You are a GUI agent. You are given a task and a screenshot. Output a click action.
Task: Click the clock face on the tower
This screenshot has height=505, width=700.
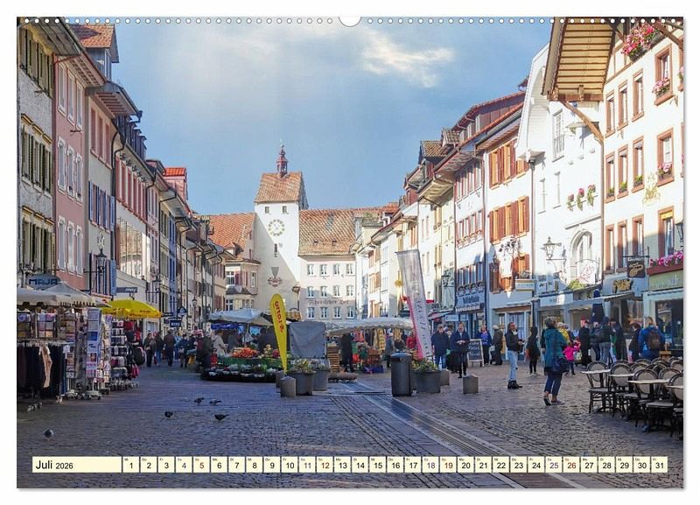tap(276, 228)
